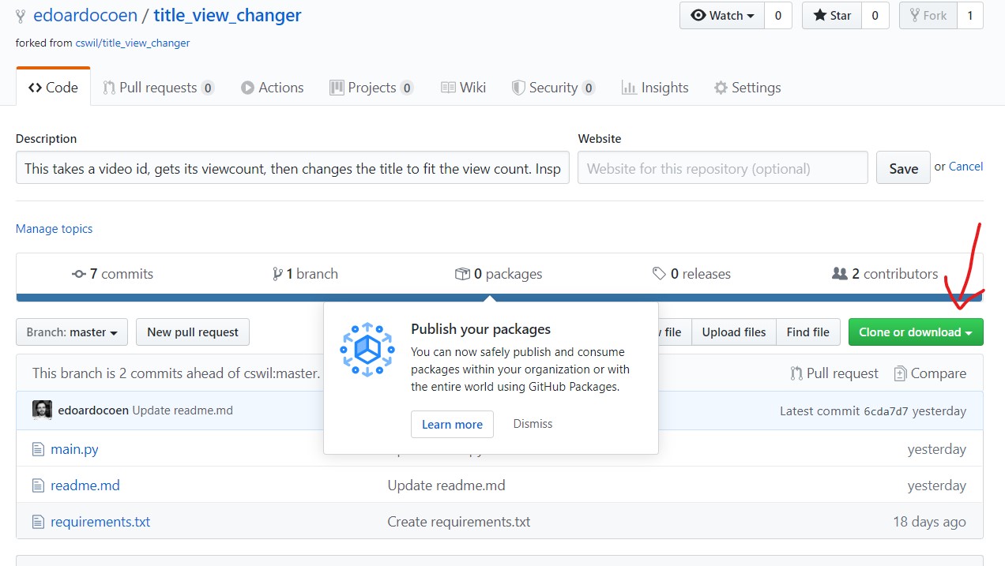Open the Update readme.md message beside edoardocoen
1005x566 pixels.
(183, 410)
